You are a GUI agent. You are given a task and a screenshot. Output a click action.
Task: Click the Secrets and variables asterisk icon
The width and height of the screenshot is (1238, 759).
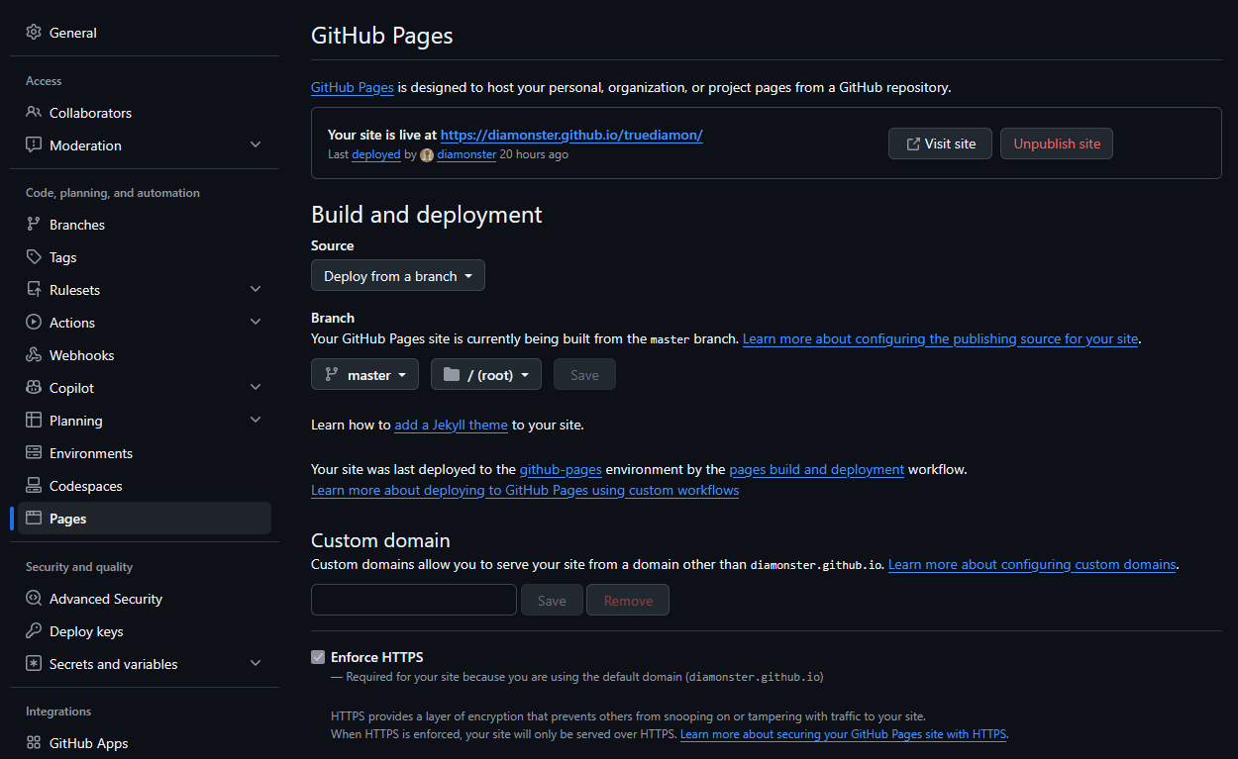pyautogui.click(x=34, y=664)
